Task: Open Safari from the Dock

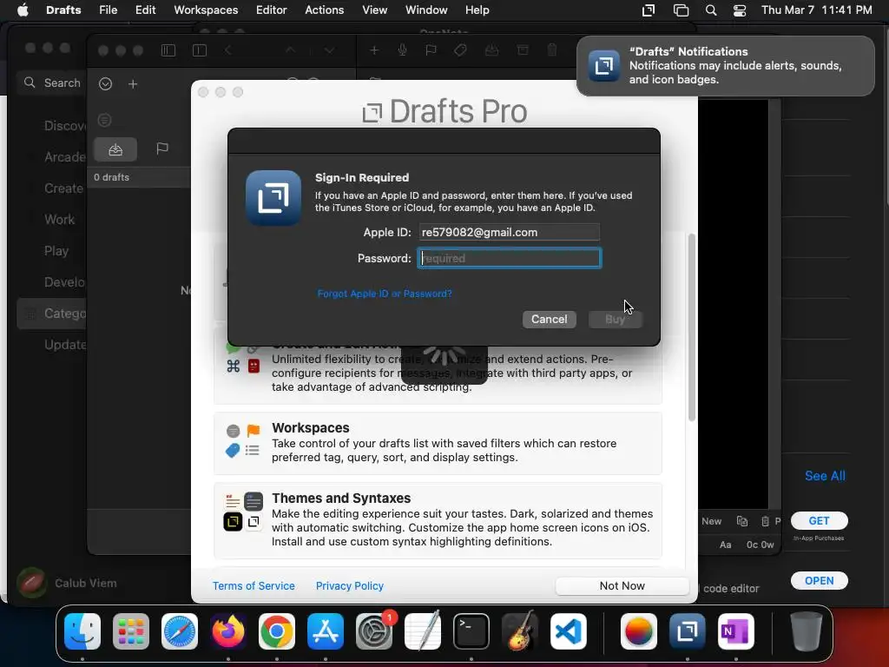Action: [180, 631]
